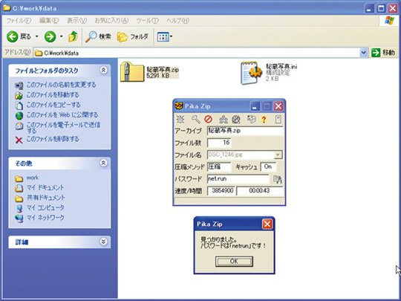Open the ヘルプ(H) menu
The height and width of the screenshot is (301, 401).
177,21
